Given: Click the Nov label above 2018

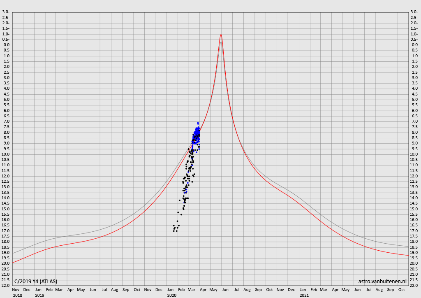Looking at the screenshot, I should coord(16,290).
